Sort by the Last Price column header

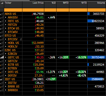click(x=38, y=3)
